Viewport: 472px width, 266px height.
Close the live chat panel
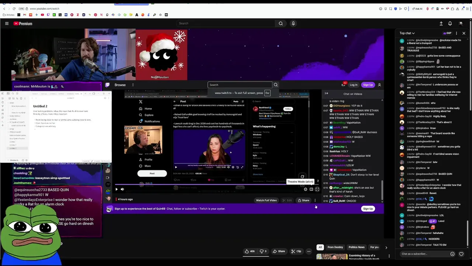464,33
